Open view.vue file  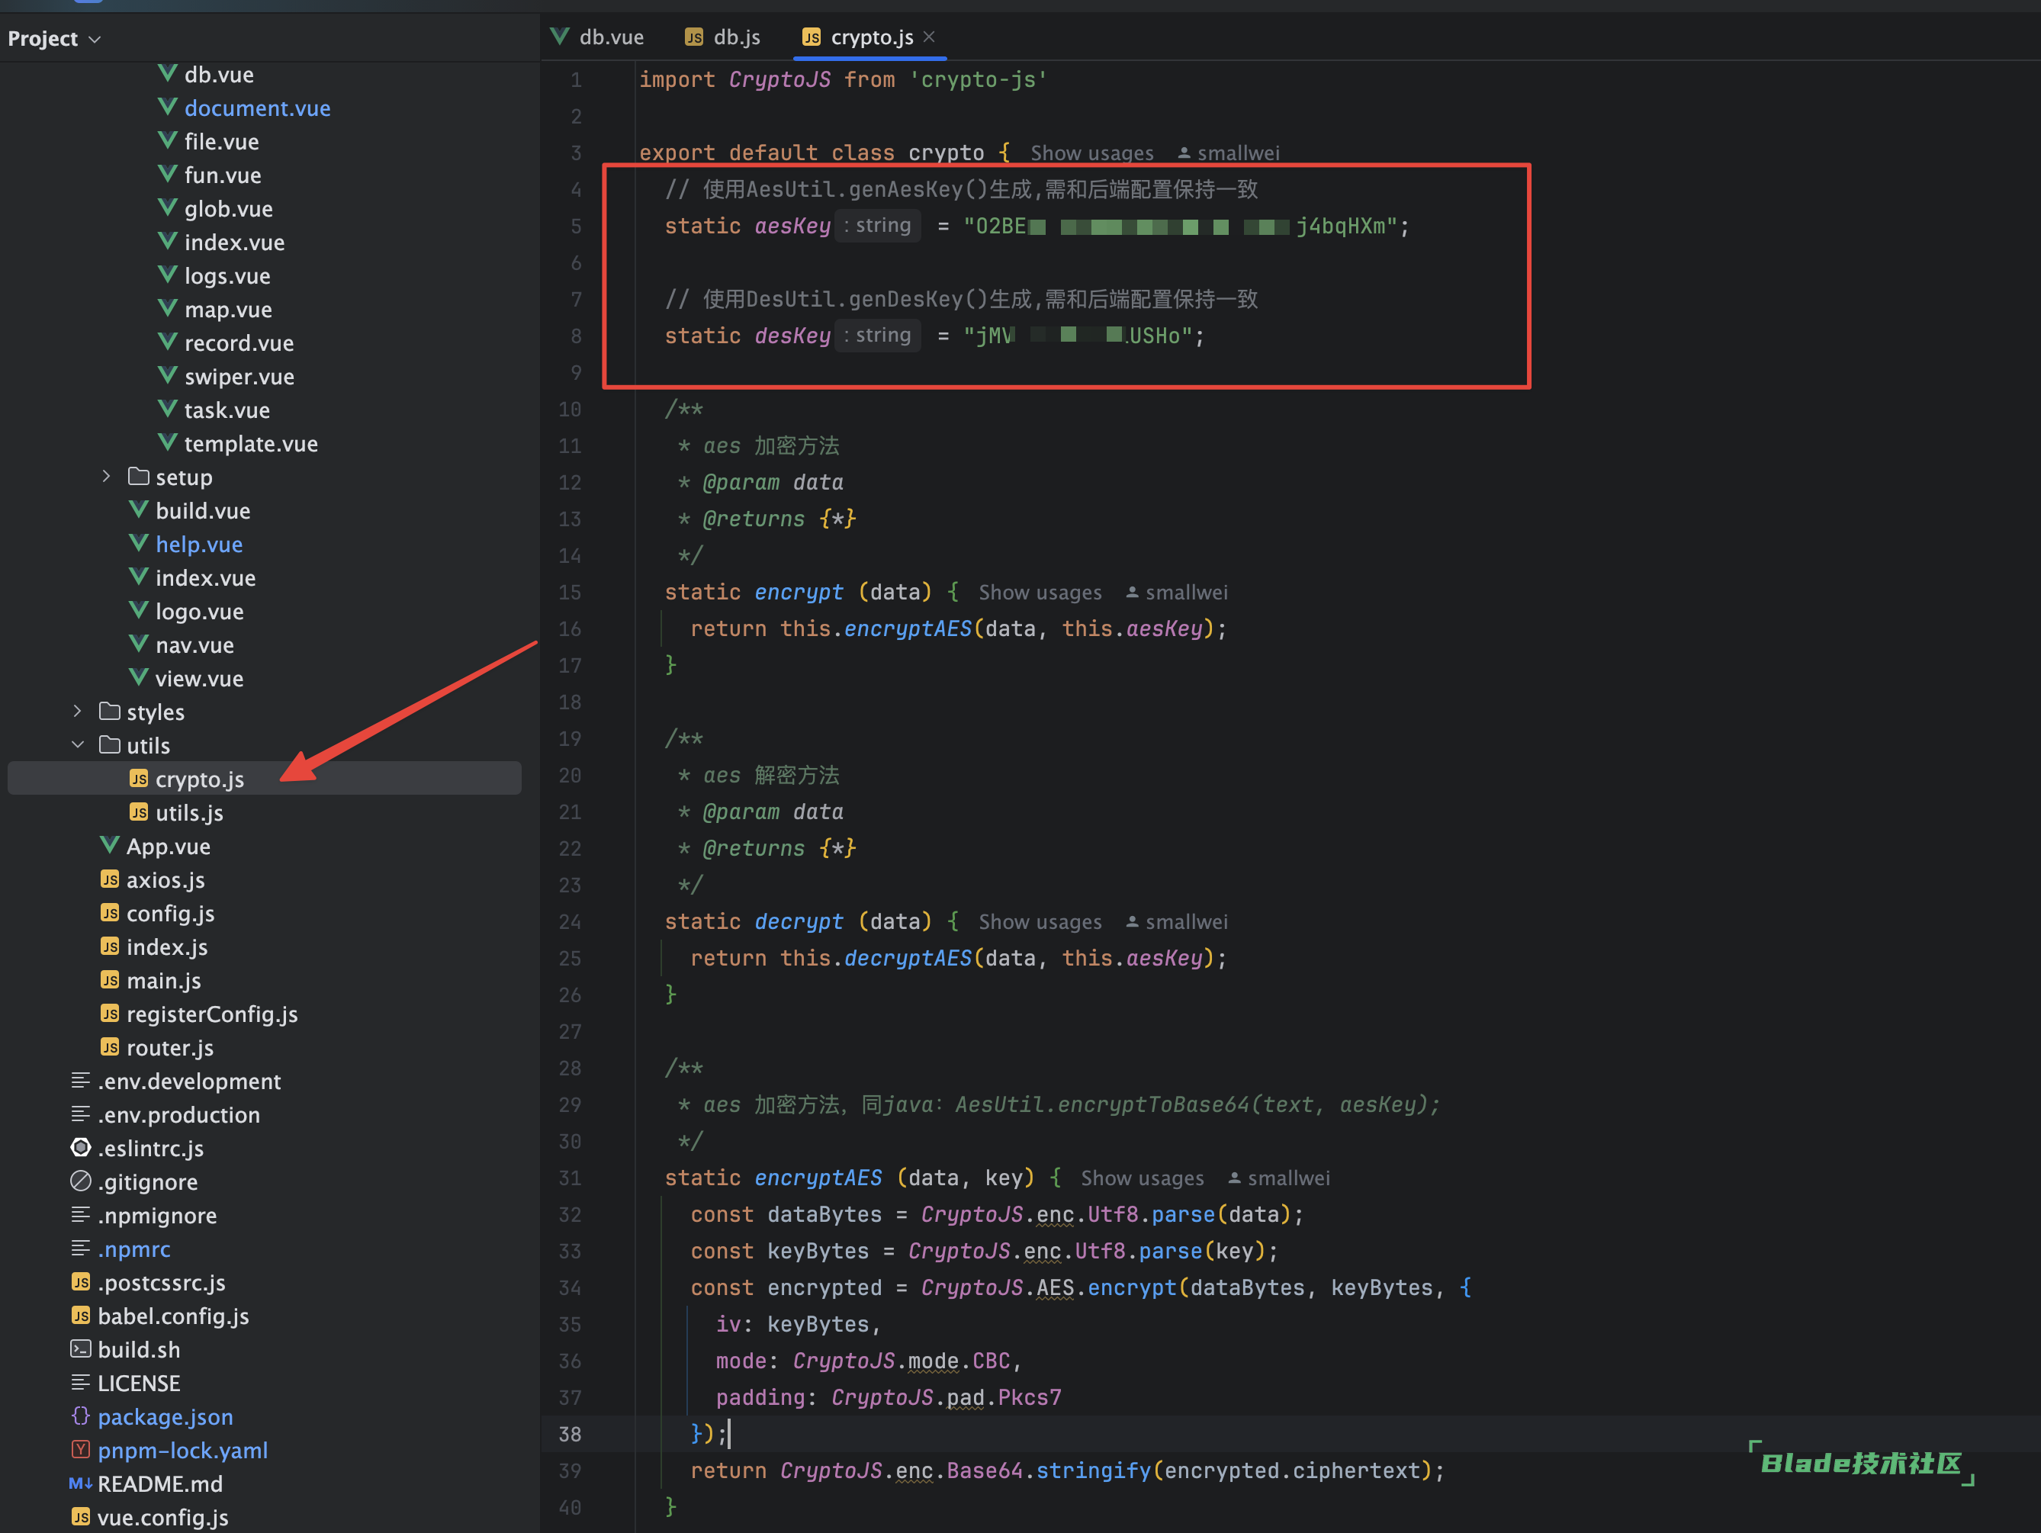coord(199,678)
